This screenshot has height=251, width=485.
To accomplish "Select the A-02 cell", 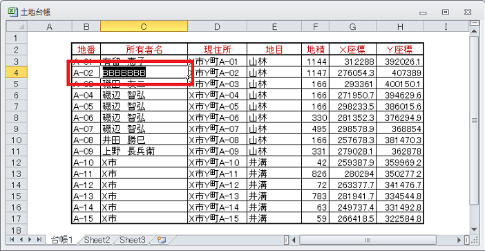I will (x=86, y=73).
